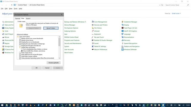
Task: Open Infrared icon in Control Panel
Action: click(93, 31)
